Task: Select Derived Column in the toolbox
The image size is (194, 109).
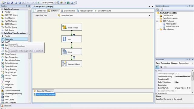Action: pos(11,63)
